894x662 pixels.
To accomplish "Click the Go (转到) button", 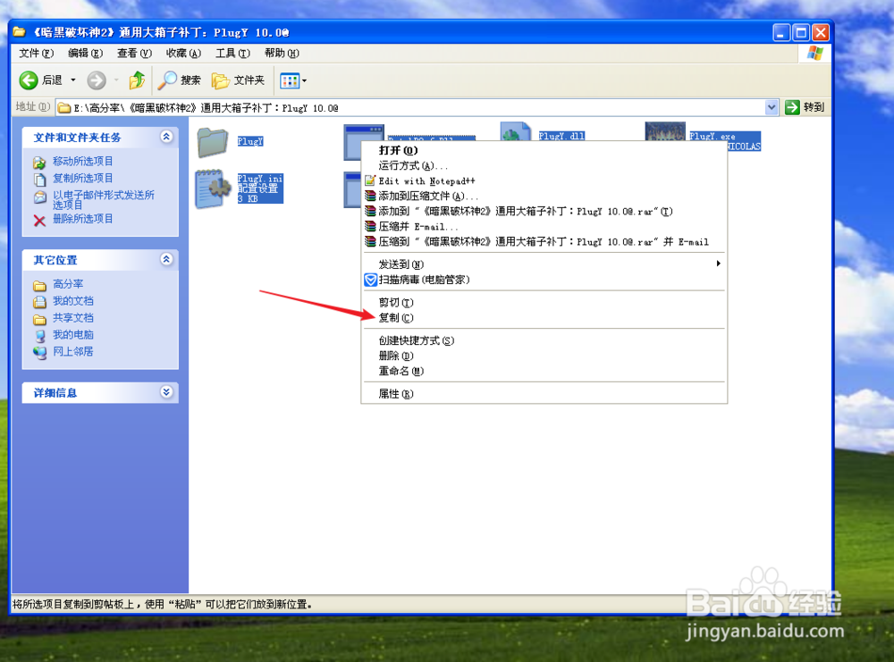I will click(x=805, y=107).
